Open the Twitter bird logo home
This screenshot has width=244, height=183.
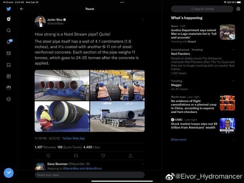click(x=9, y=9)
